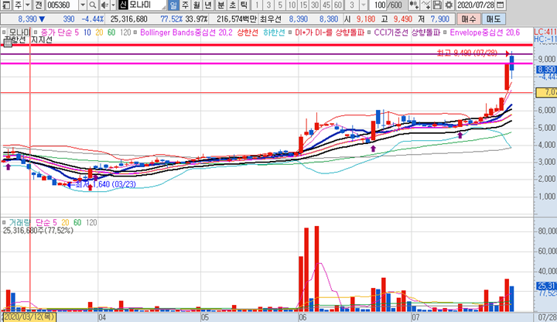Click the marker box before CCI기준선
Image resolution: width=557 pixels, height=322 pixels.
point(369,33)
